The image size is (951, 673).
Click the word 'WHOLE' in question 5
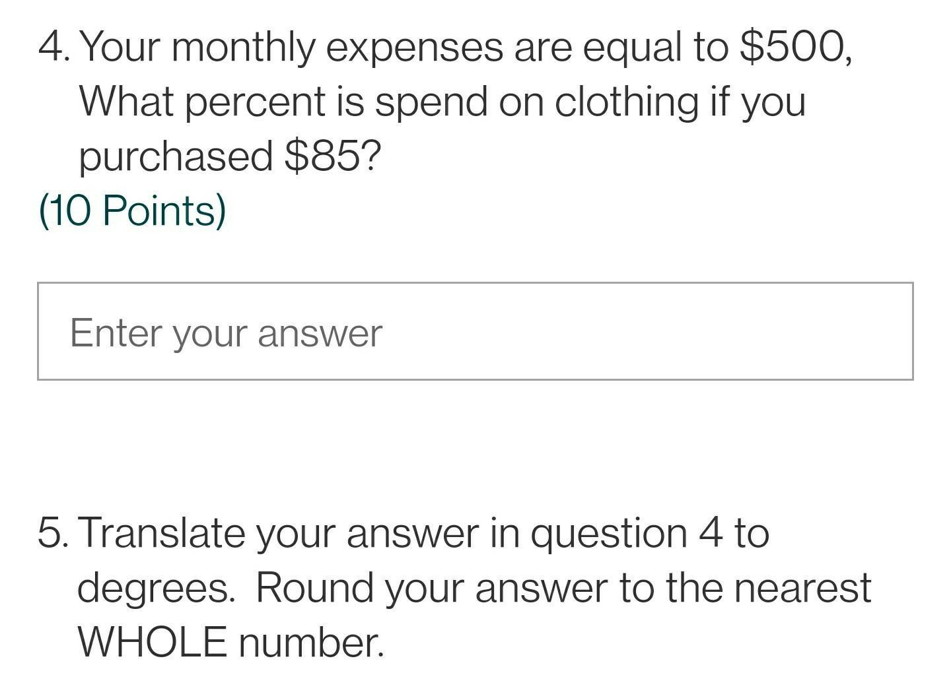tap(153, 641)
